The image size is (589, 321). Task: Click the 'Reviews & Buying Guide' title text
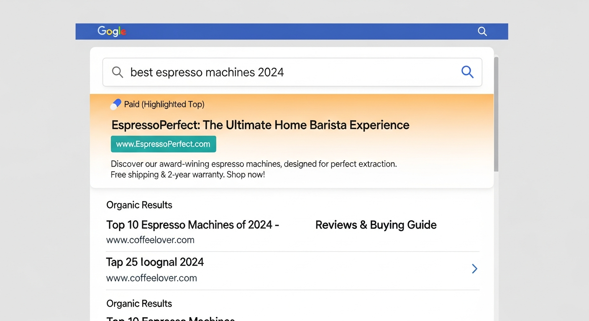point(376,225)
